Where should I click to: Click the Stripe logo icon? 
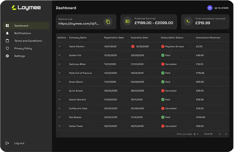pos(210,8)
